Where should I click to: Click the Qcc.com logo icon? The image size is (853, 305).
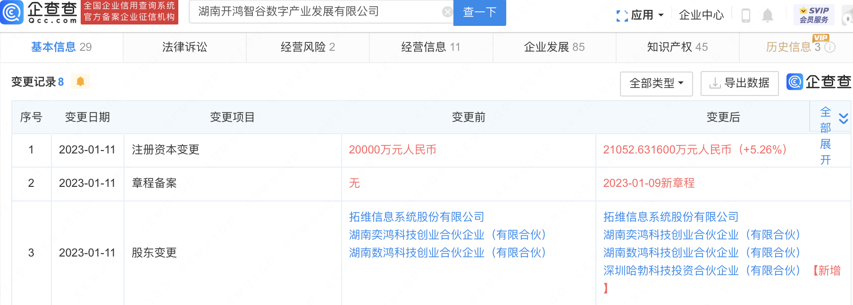(x=12, y=12)
